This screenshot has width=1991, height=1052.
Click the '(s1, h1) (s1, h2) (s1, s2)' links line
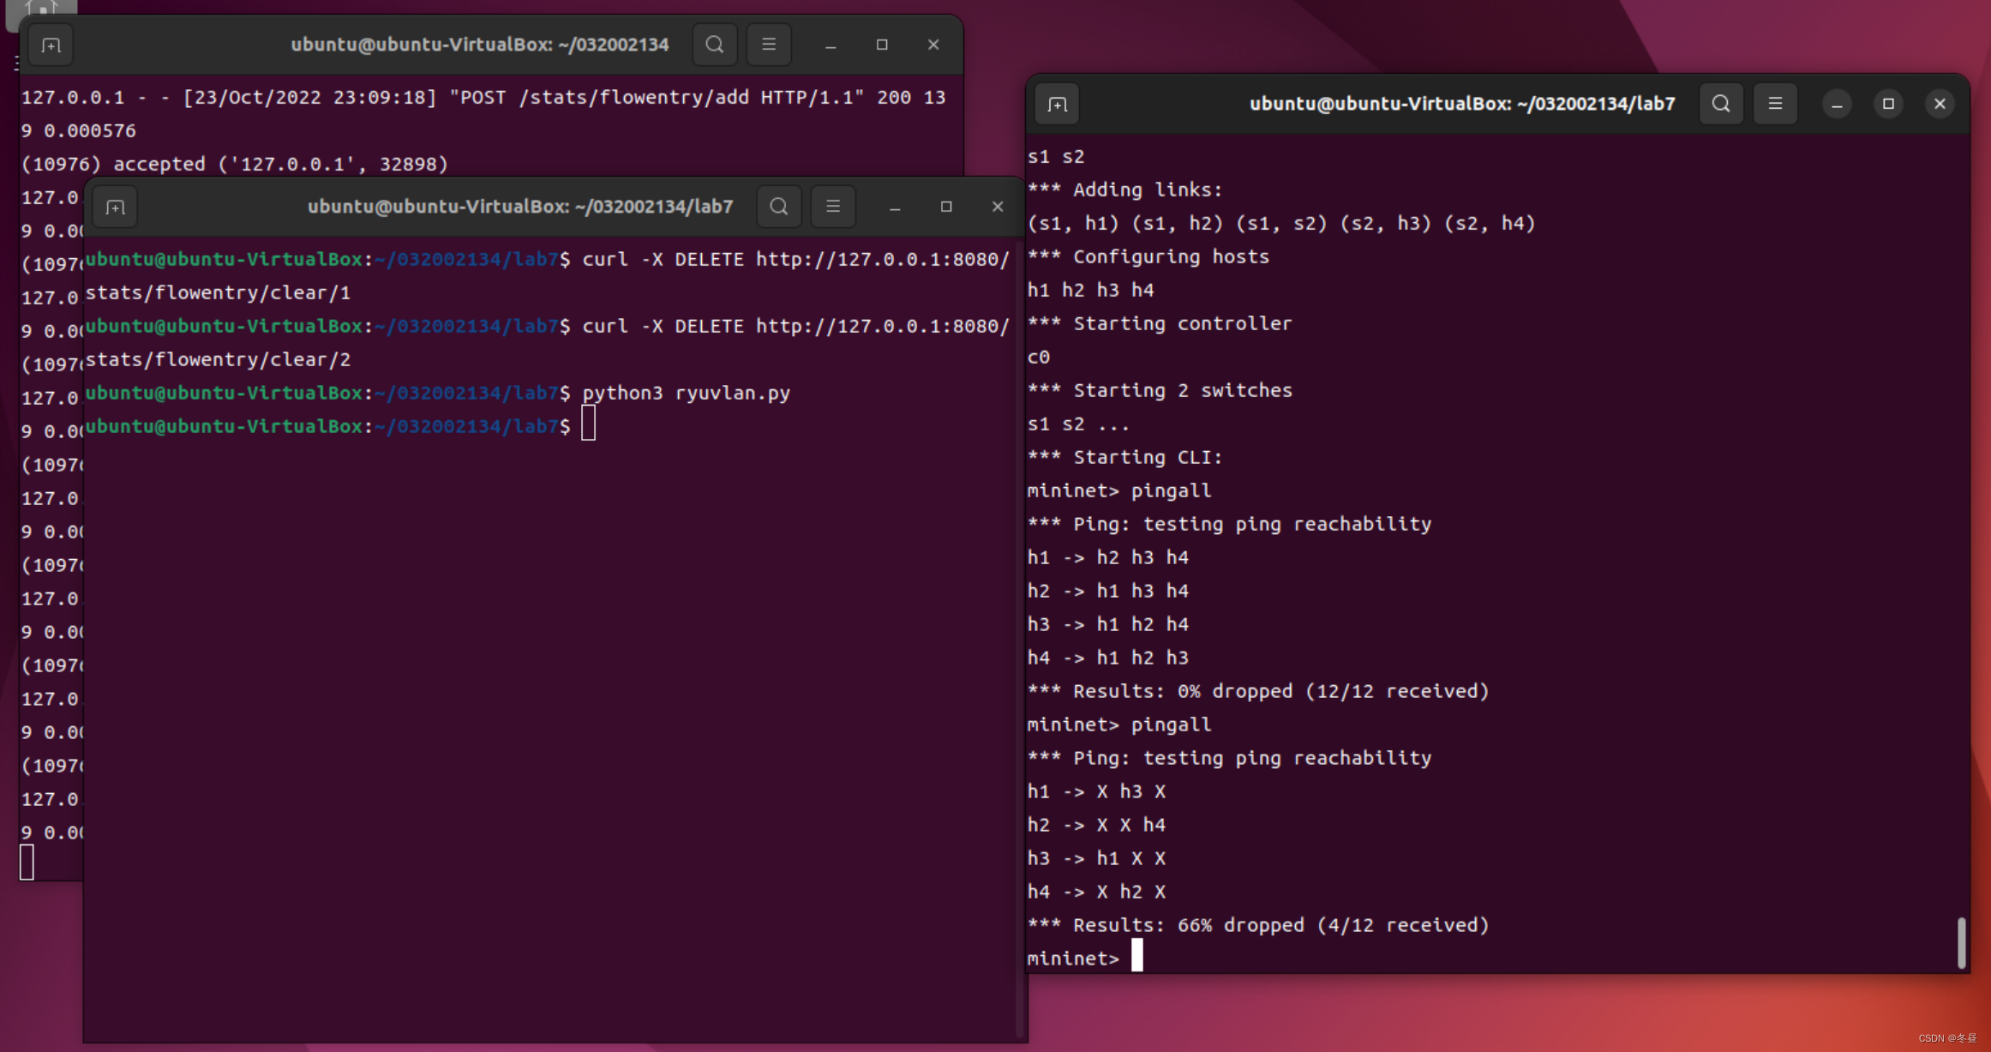[x=1281, y=223]
